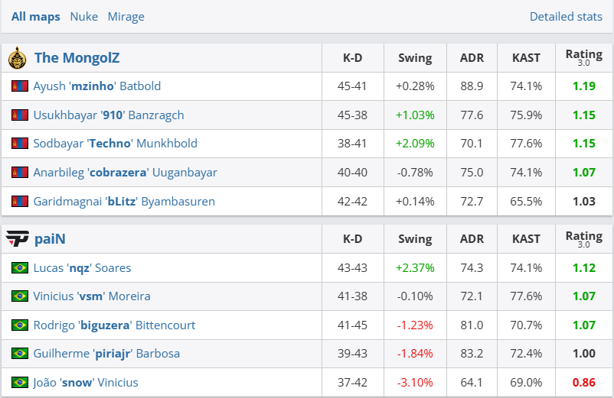Click the Brazilian flag beside snow
This screenshot has width=614, height=398.
(20, 382)
